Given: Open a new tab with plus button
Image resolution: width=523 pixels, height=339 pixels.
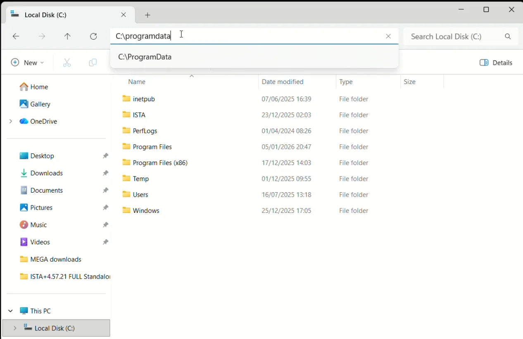Looking at the screenshot, I should pos(147,15).
